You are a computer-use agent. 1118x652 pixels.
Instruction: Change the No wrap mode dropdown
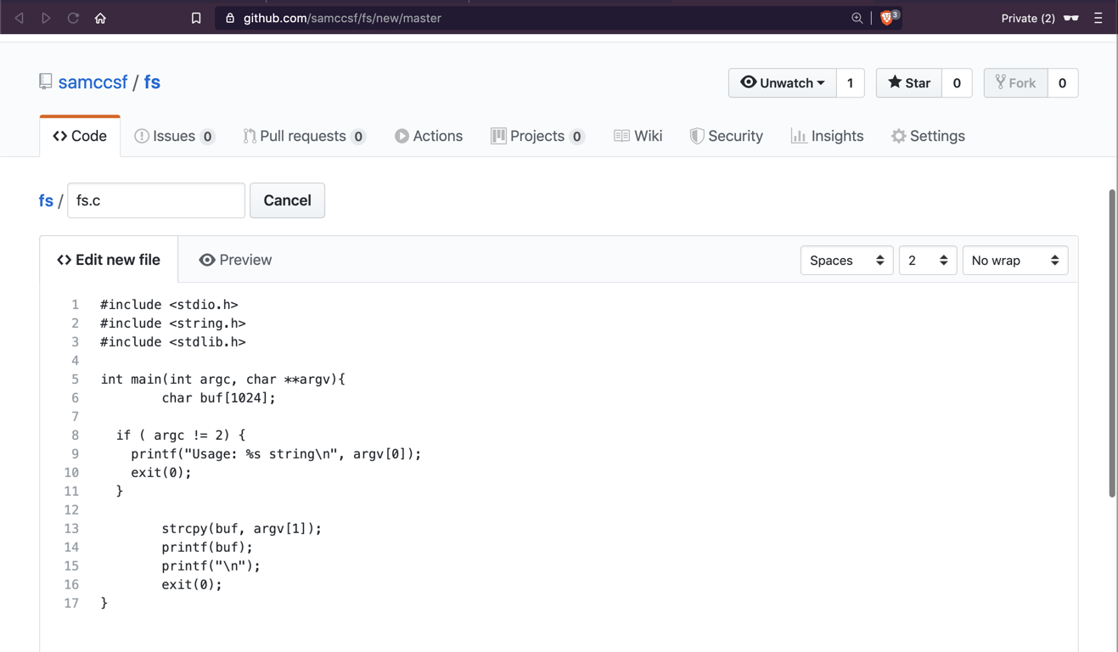(1014, 261)
